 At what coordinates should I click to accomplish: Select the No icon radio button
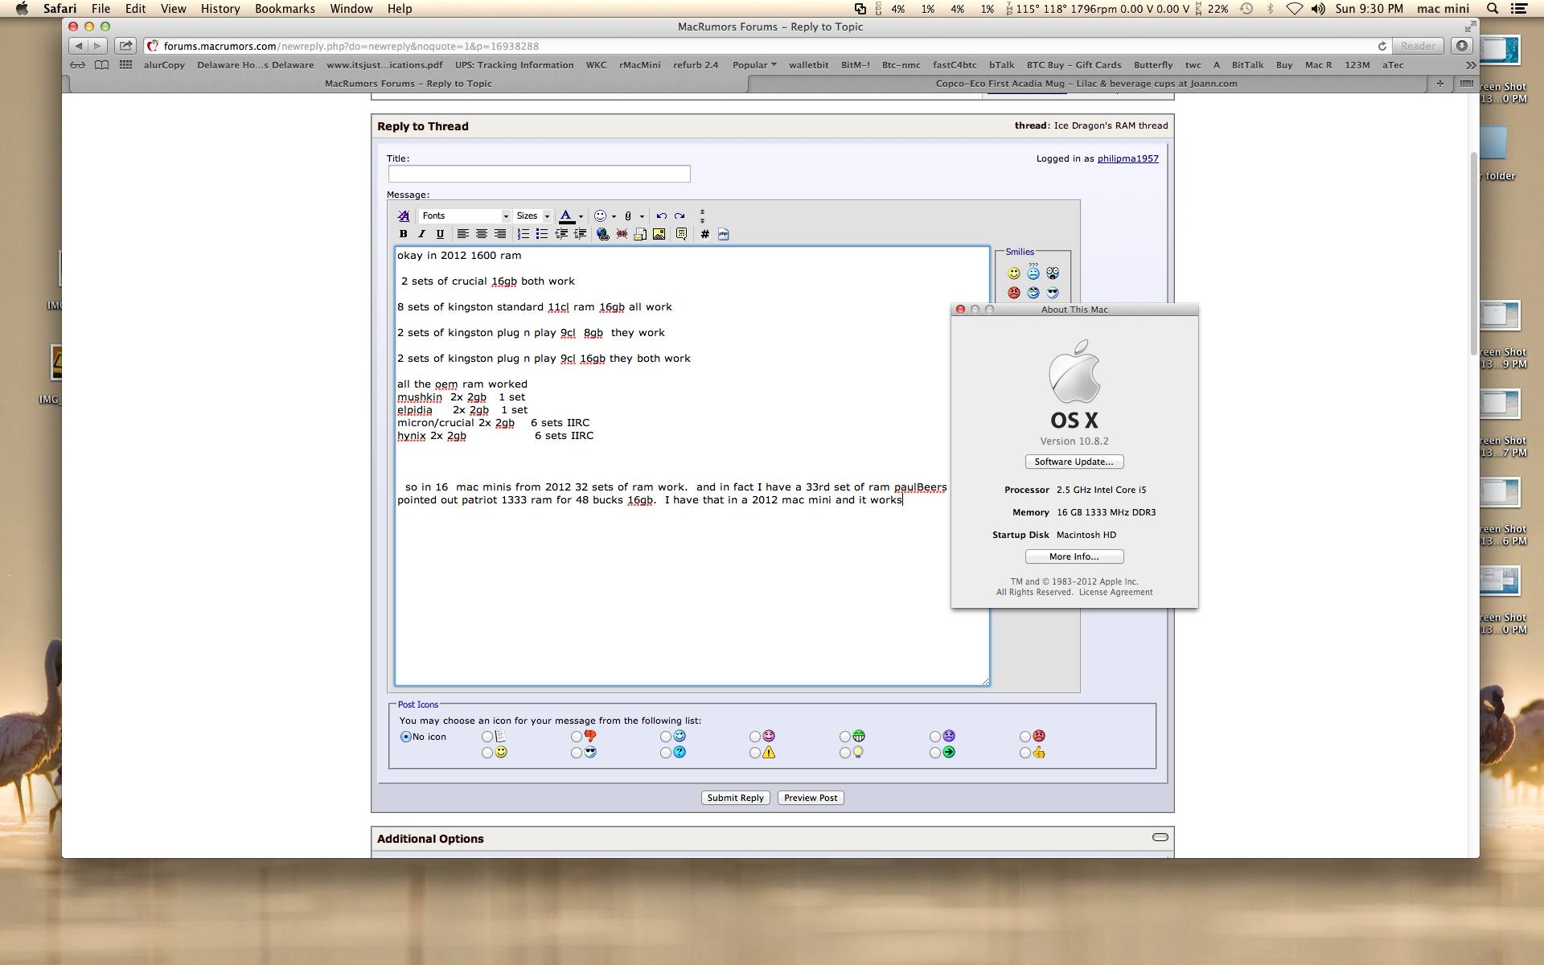[x=406, y=737]
